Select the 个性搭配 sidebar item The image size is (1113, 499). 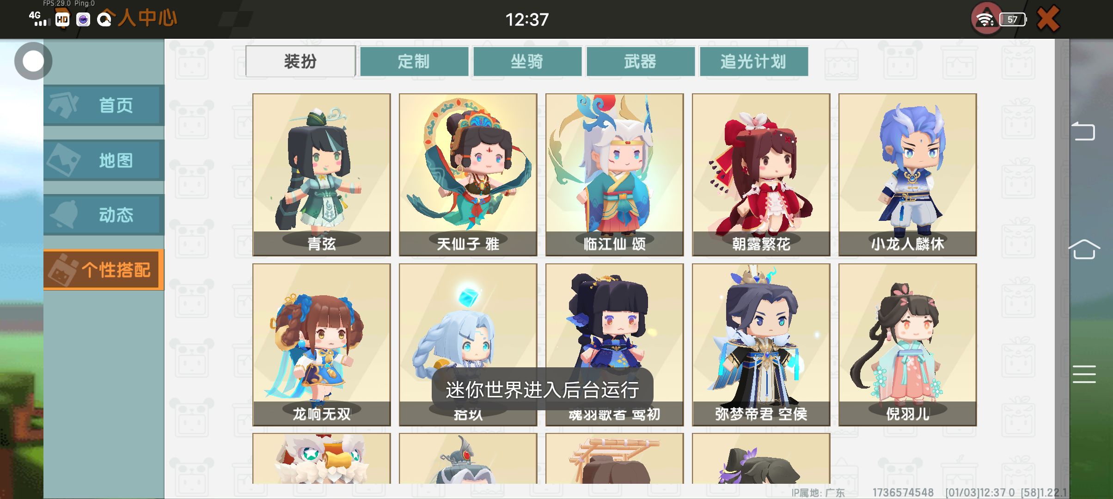104,270
